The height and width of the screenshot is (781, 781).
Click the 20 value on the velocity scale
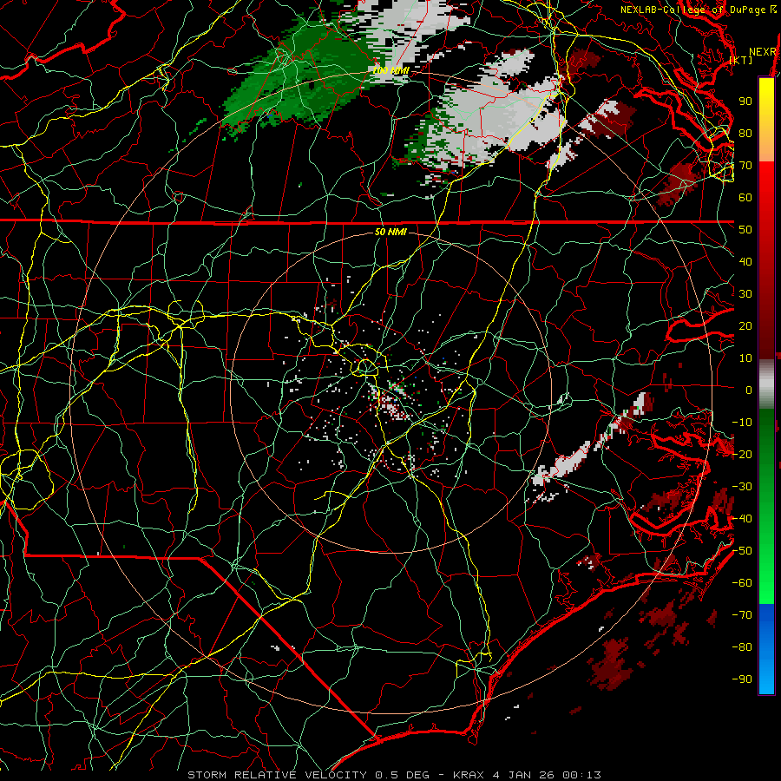[x=745, y=326]
